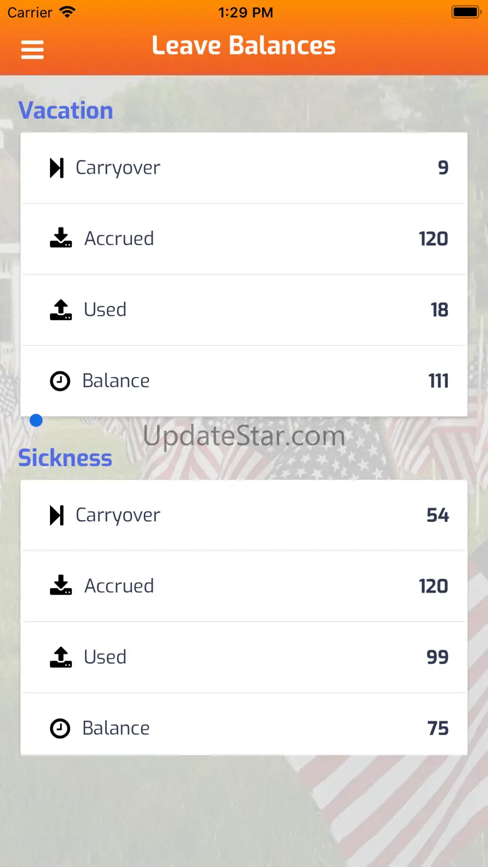
Task: Tap the Vacation Accrued value 120
Action: 434,239
